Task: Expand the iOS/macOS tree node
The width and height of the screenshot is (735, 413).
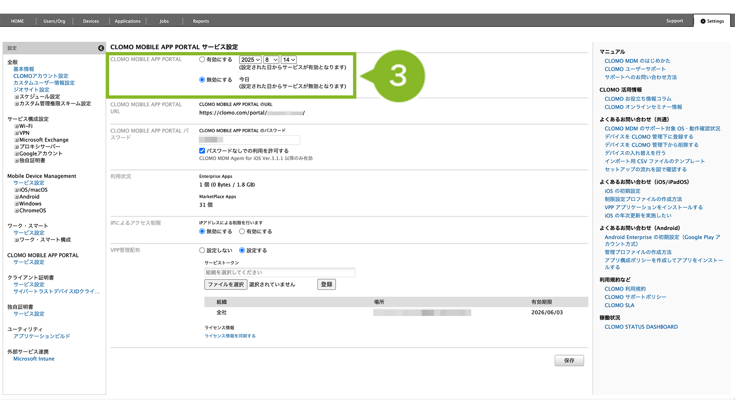Action: (x=17, y=190)
